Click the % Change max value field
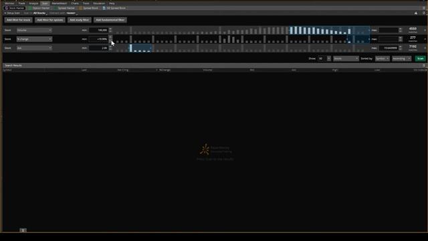Viewport: 428px width, 241px height. point(389,39)
